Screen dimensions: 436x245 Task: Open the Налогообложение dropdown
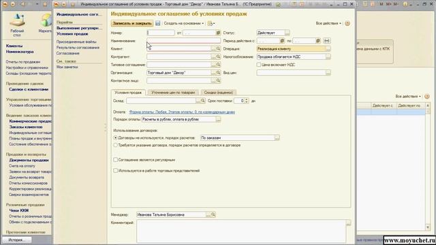[x=328, y=56]
